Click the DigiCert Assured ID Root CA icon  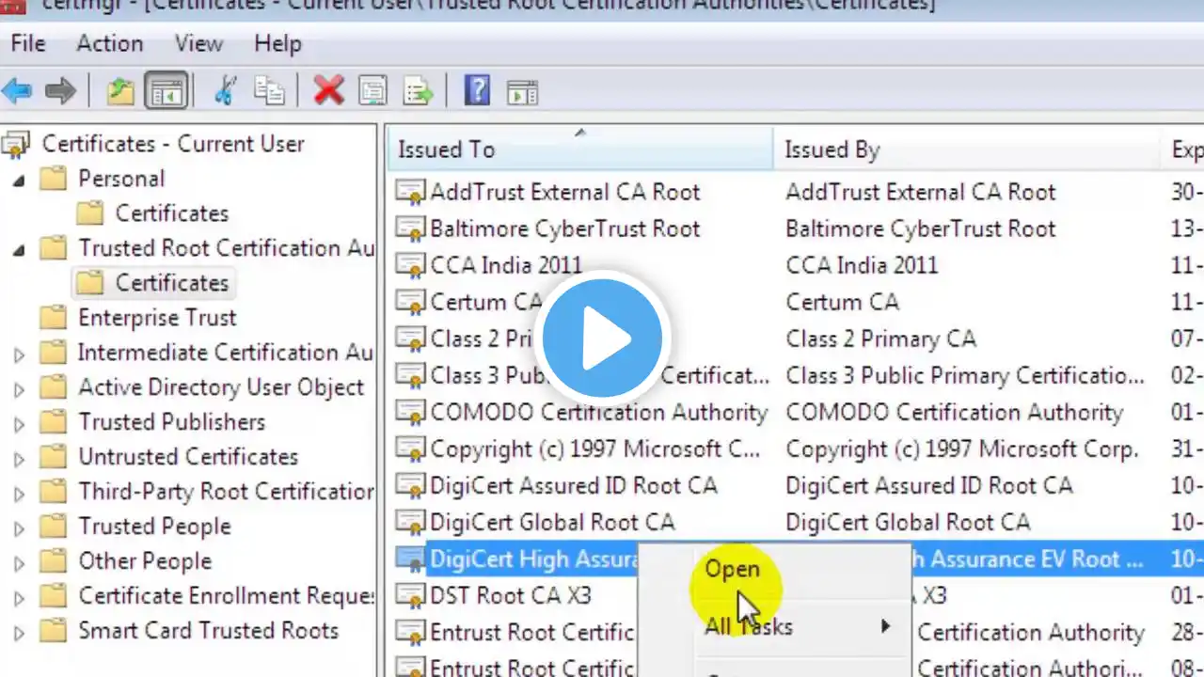point(410,486)
